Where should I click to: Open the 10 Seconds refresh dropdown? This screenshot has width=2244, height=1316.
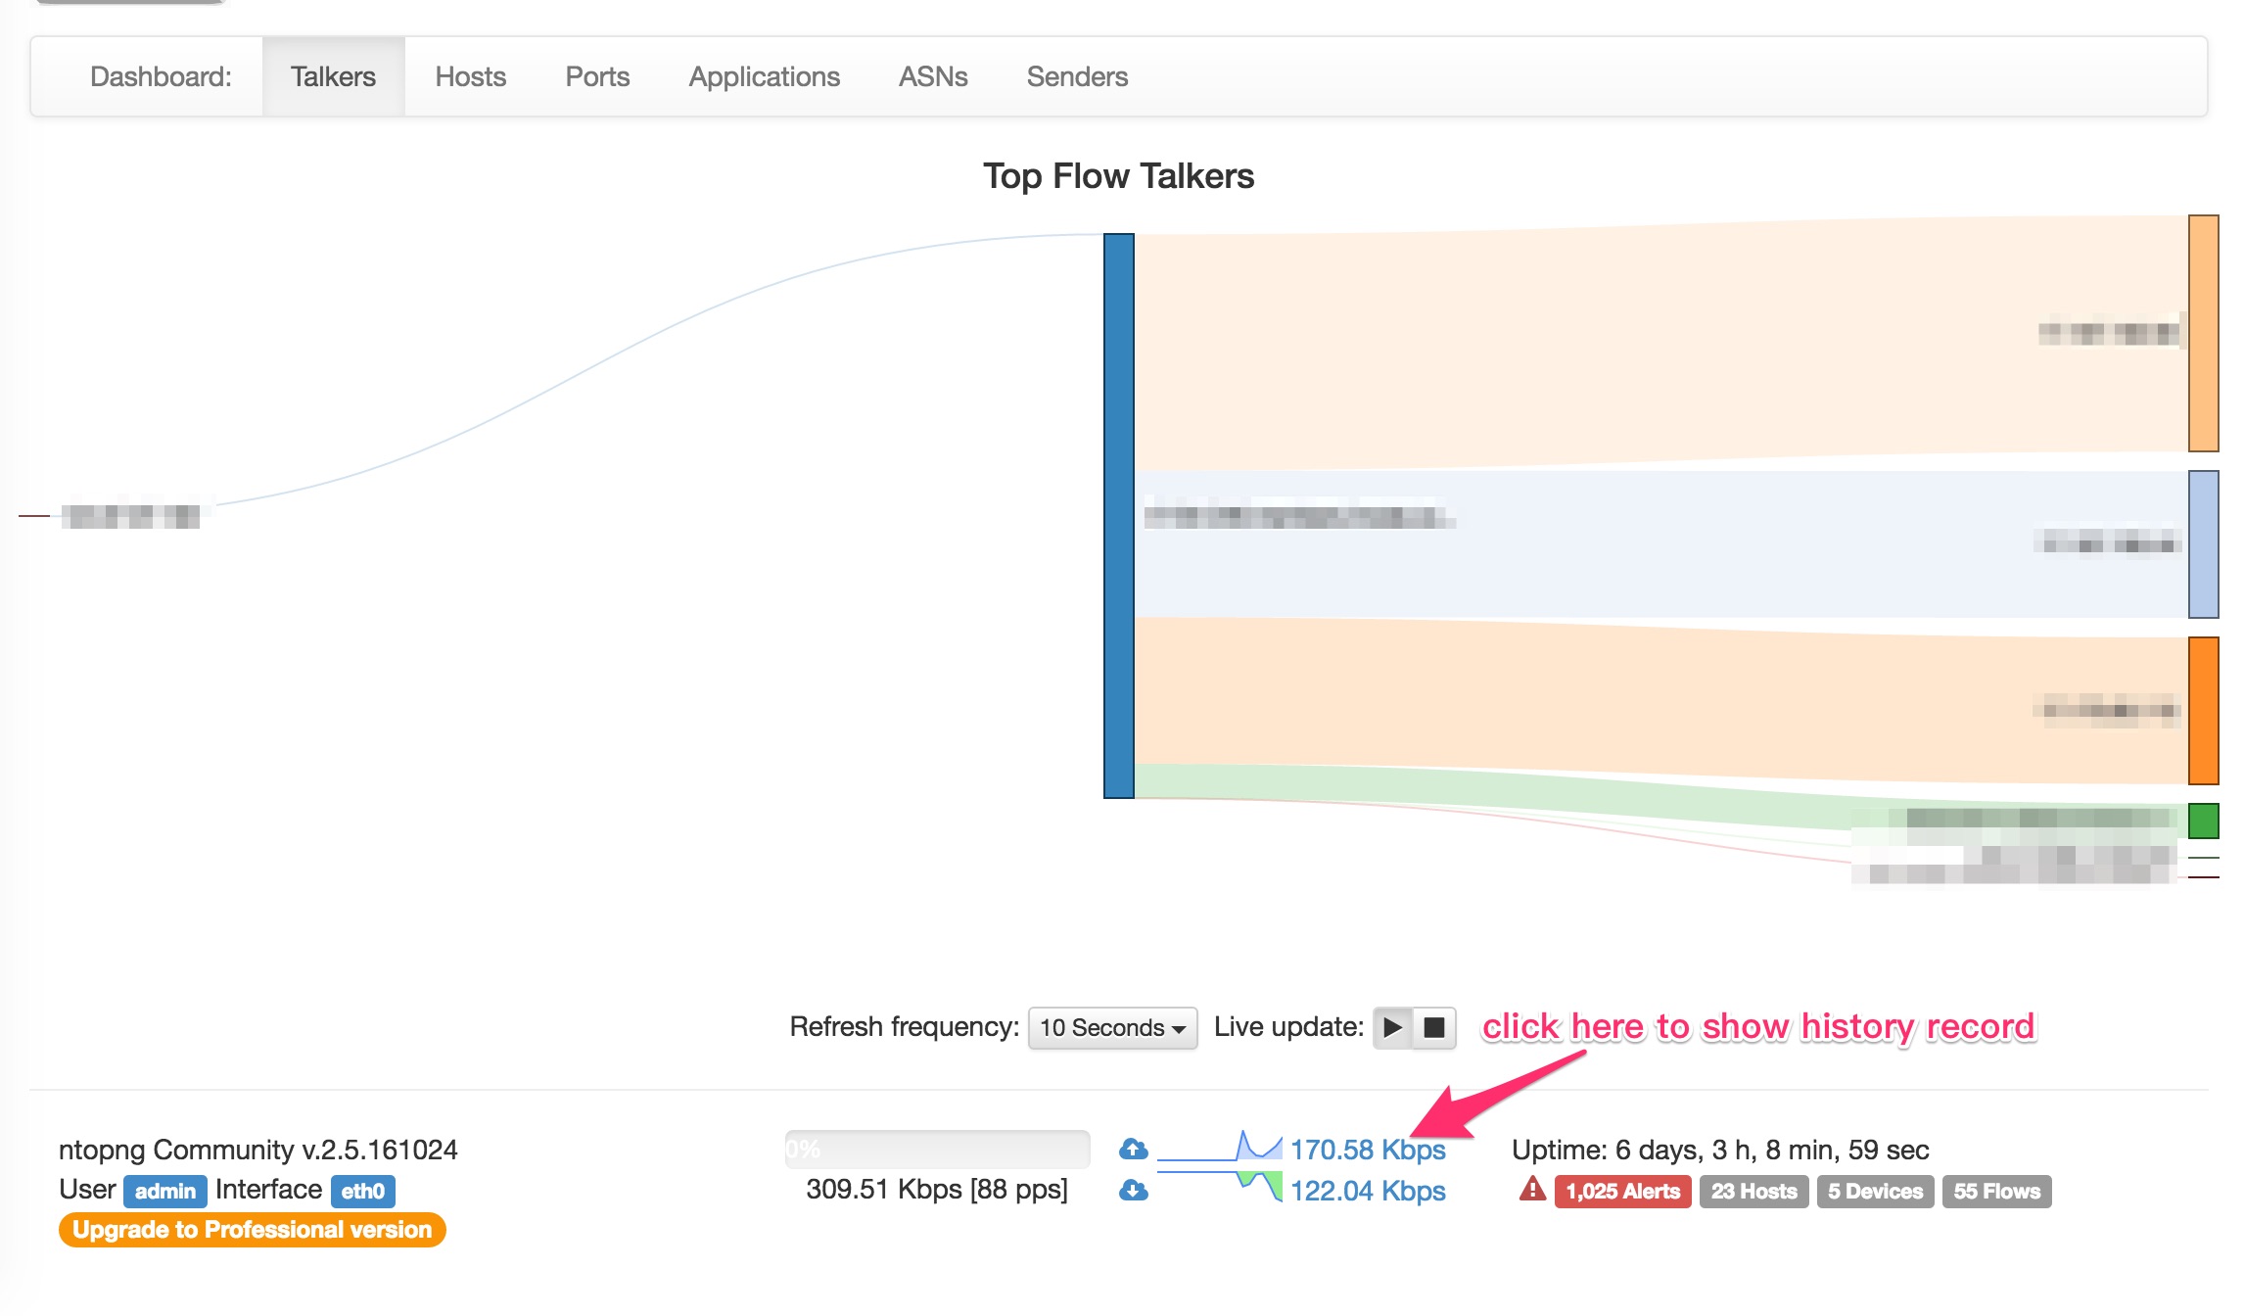[1112, 1028]
